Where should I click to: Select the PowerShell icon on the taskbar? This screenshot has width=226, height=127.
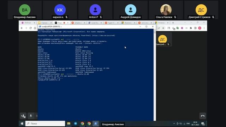(x=96, y=123)
